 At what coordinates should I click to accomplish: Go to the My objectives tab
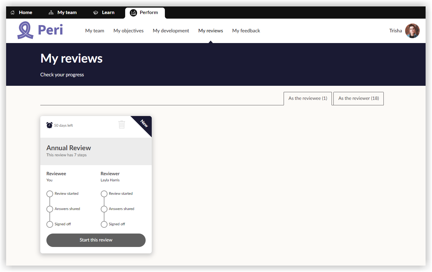click(x=128, y=31)
